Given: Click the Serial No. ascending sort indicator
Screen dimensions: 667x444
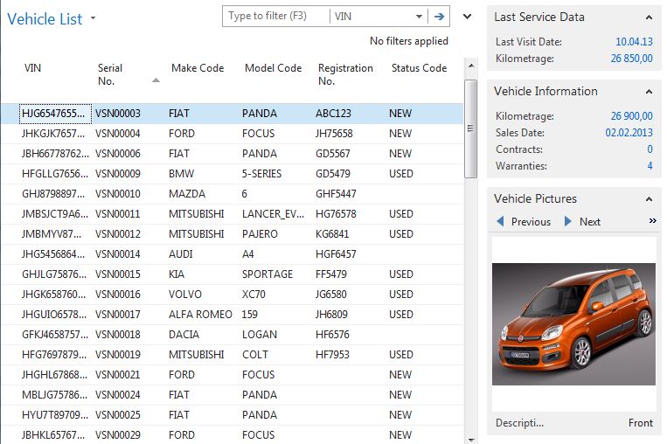Looking at the screenshot, I should 156,80.
